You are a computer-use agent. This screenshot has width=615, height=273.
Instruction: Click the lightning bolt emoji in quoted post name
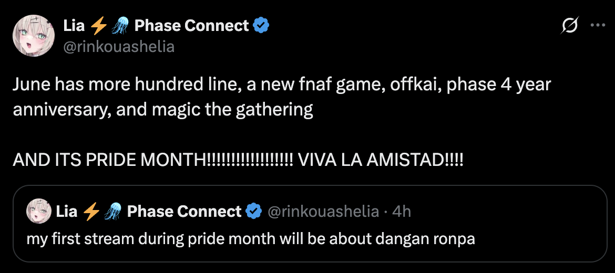91,212
